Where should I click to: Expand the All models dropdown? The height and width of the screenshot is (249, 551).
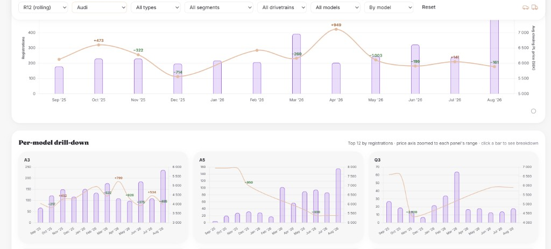pyautogui.click(x=335, y=8)
